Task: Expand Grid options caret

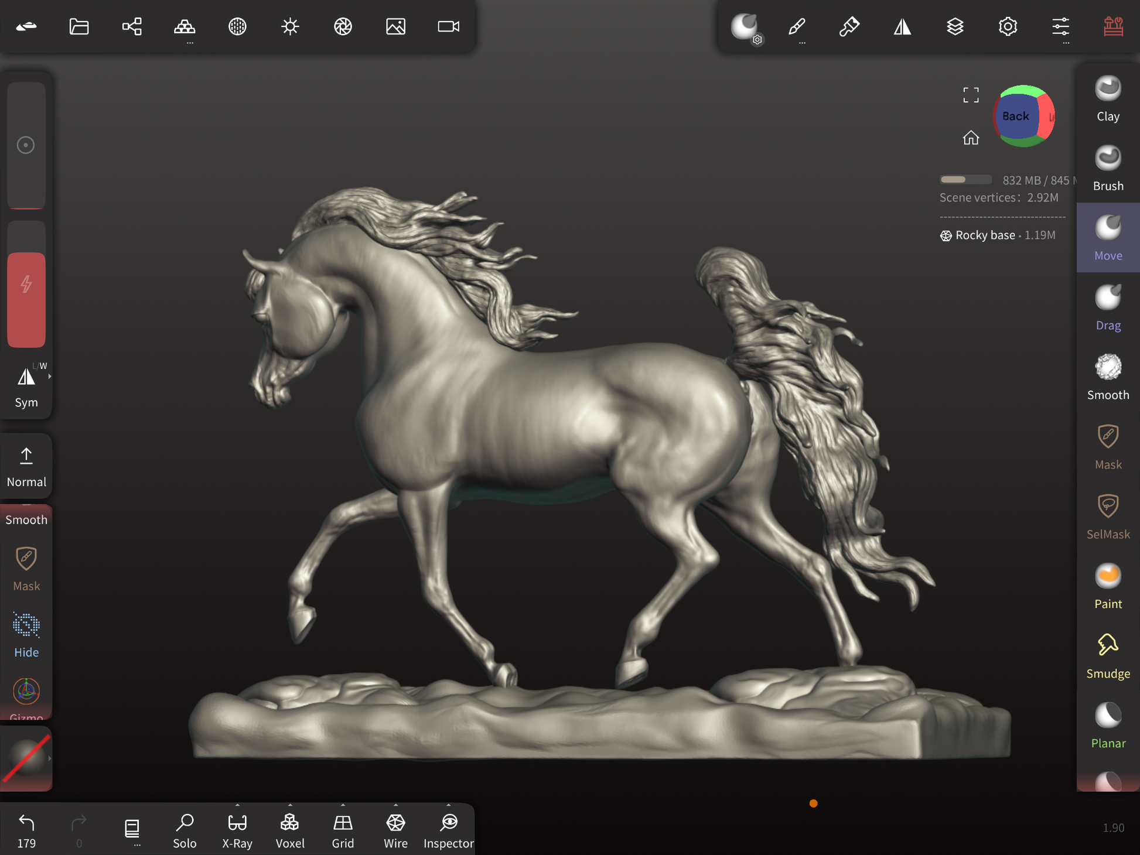Action: tap(343, 805)
